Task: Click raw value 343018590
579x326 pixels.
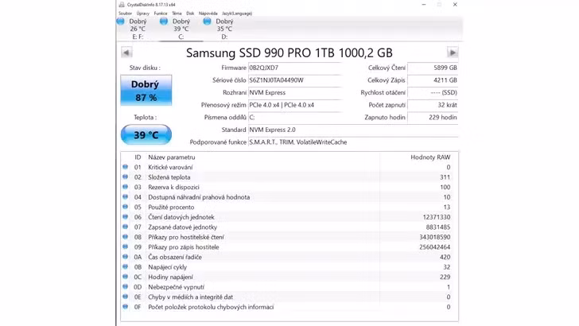Action: 435,237
